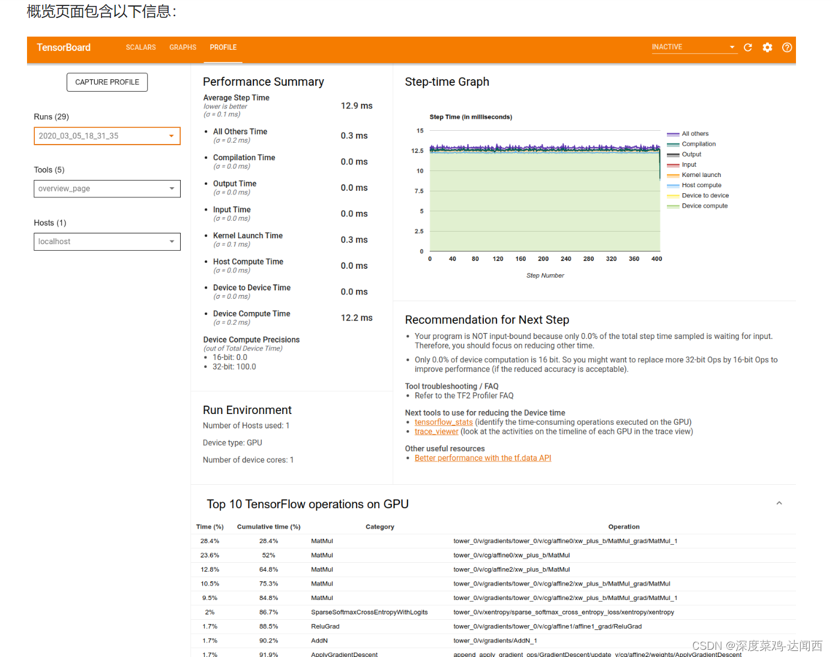Image resolution: width=832 pixels, height=657 pixels.
Task: Click the Operation column header
Action: [x=624, y=527]
